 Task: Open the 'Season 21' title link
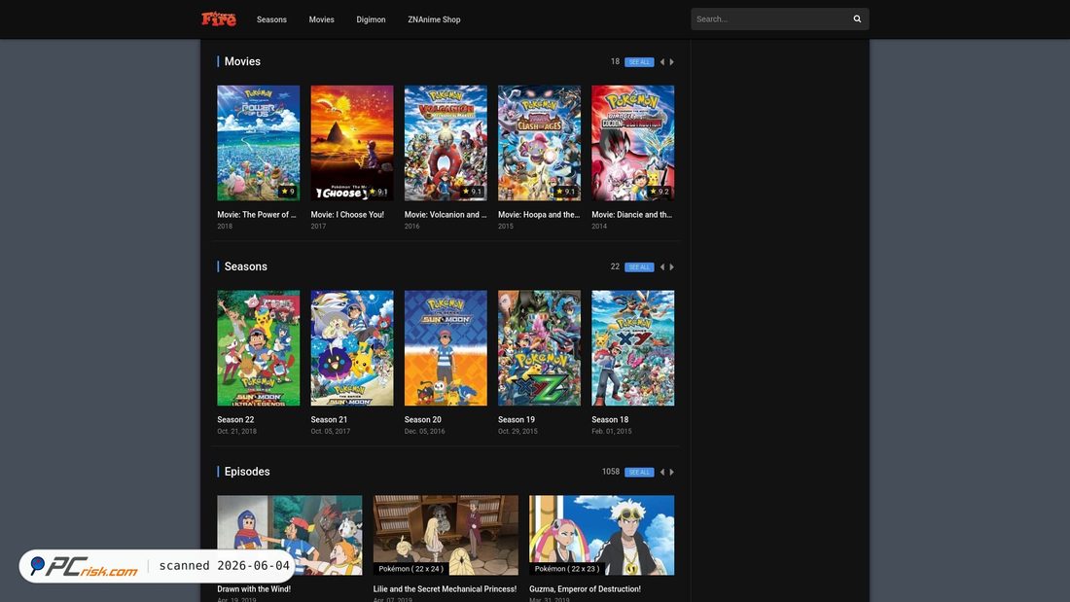(x=329, y=420)
